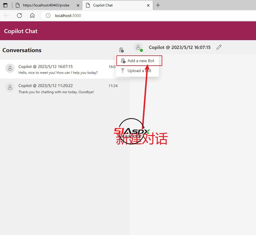Image resolution: width=256 pixels, height=235 pixels.
Task: Open a new browser tab
Action: [158, 5]
